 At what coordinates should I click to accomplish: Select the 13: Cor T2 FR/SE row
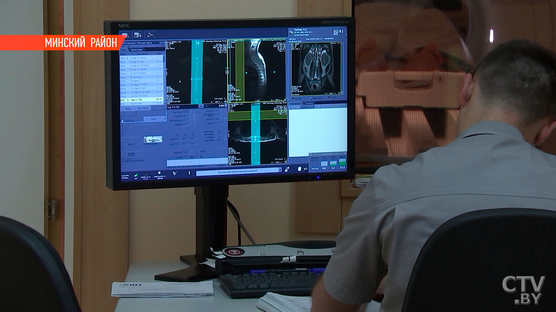click(x=142, y=96)
